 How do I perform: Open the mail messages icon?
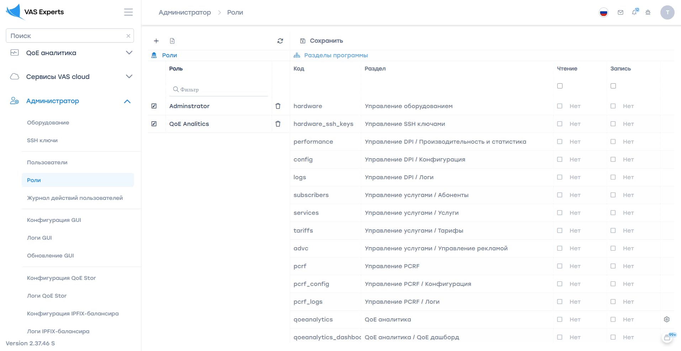click(x=621, y=12)
